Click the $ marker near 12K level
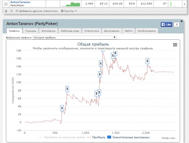The image size is (189, 143). tap(100, 74)
